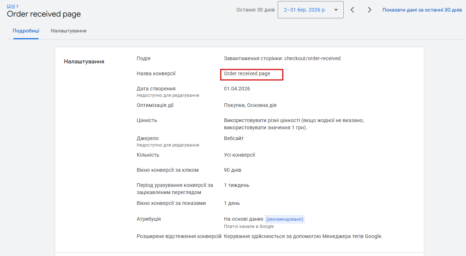Click the 90 днів click window value
Image resolution: width=466 pixels, height=256 pixels.
pos(233,170)
